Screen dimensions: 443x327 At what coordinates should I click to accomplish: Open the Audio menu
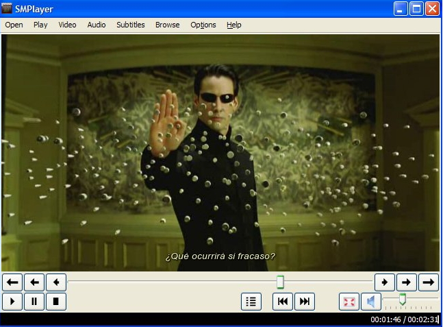pos(97,25)
